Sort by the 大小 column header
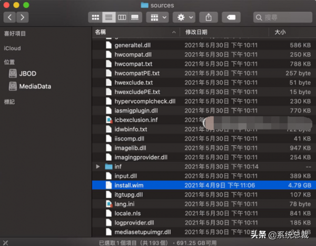 (x=280, y=32)
